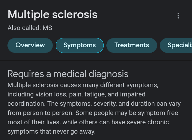Click the 'Requires a medical diagnosis' heading

coord(68,74)
